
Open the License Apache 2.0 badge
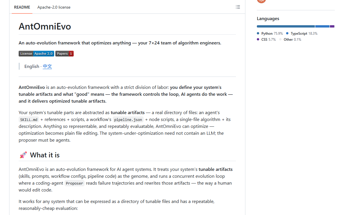click(x=36, y=54)
